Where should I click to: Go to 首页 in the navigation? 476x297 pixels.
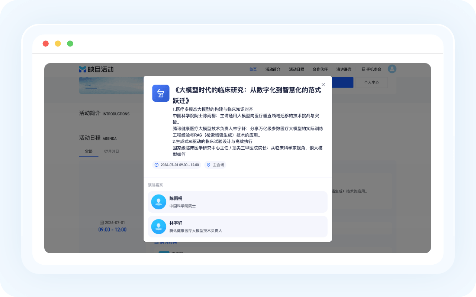[x=253, y=69]
